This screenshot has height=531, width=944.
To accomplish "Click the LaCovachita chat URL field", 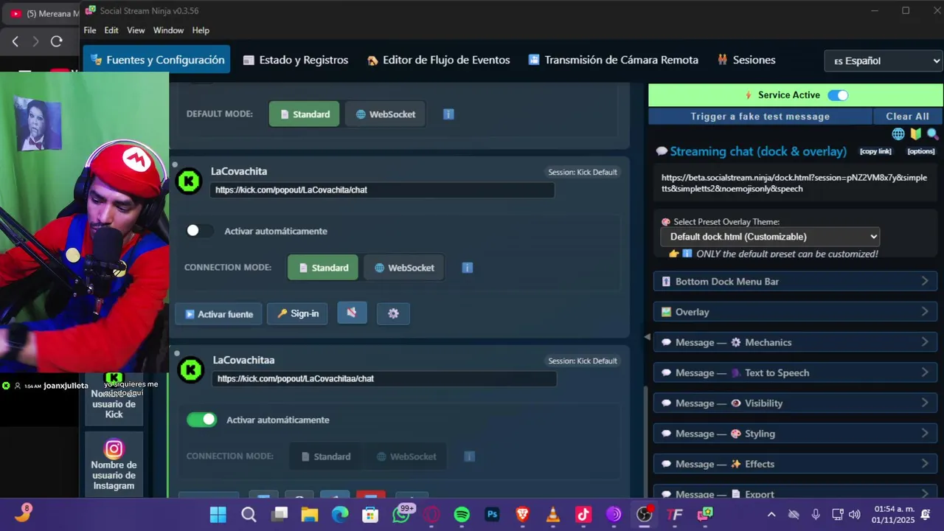I will click(382, 190).
